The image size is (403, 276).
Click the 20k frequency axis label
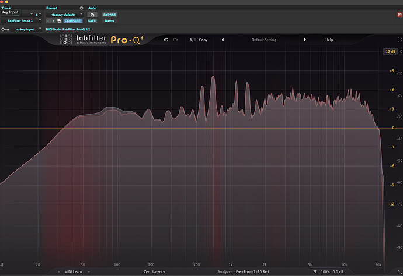[x=378, y=264]
